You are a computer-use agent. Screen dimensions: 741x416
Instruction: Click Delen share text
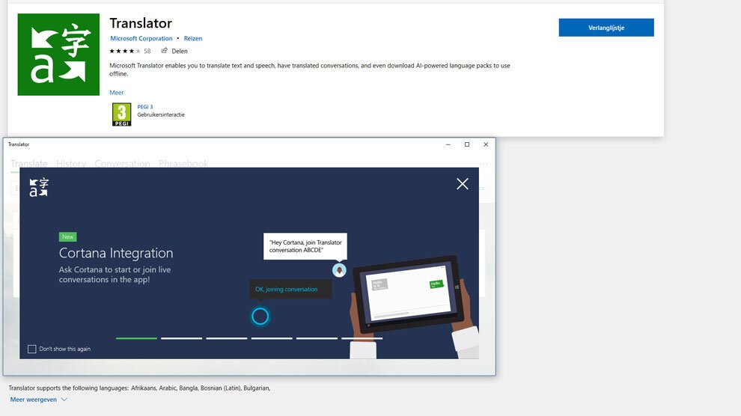180,51
